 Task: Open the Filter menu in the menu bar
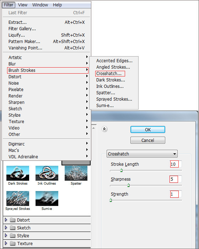click(x=9, y=5)
